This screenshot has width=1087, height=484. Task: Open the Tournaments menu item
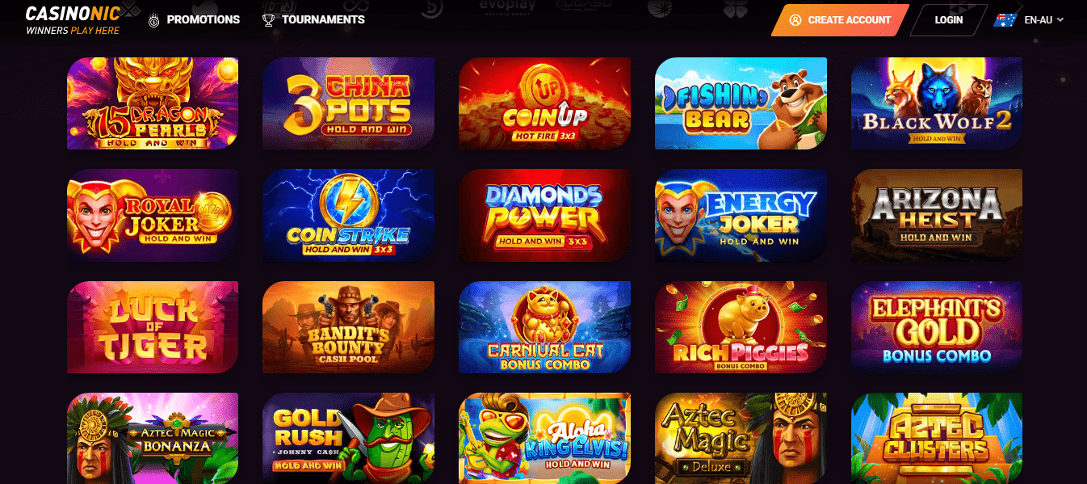[313, 20]
